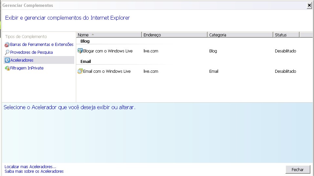This screenshot has height=176, width=314.
Task: Click the Email group header
Action: (x=86, y=62)
